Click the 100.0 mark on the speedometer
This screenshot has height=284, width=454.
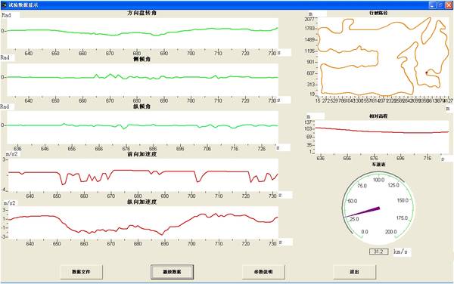pyautogui.click(x=378, y=180)
